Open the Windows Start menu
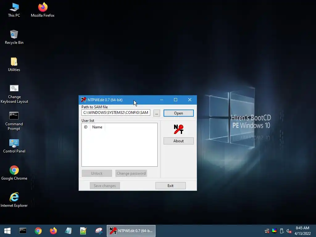The height and width of the screenshot is (237, 316). point(7,231)
